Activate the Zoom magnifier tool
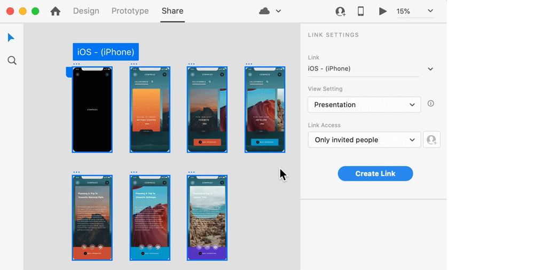The width and height of the screenshot is (534, 270). 12,61
